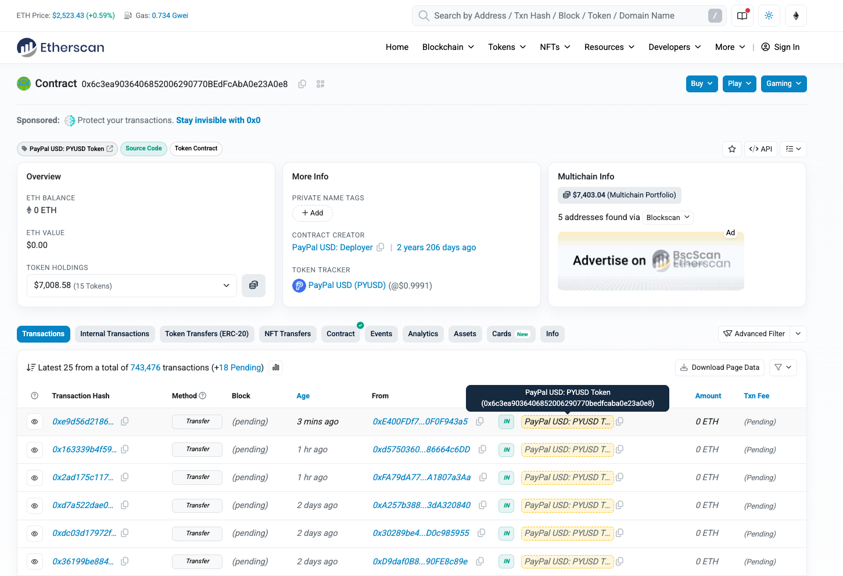This screenshot has width=843, height=576.
Task: Open the Etherscan reader mode book icon
Action: pos(742,16)
